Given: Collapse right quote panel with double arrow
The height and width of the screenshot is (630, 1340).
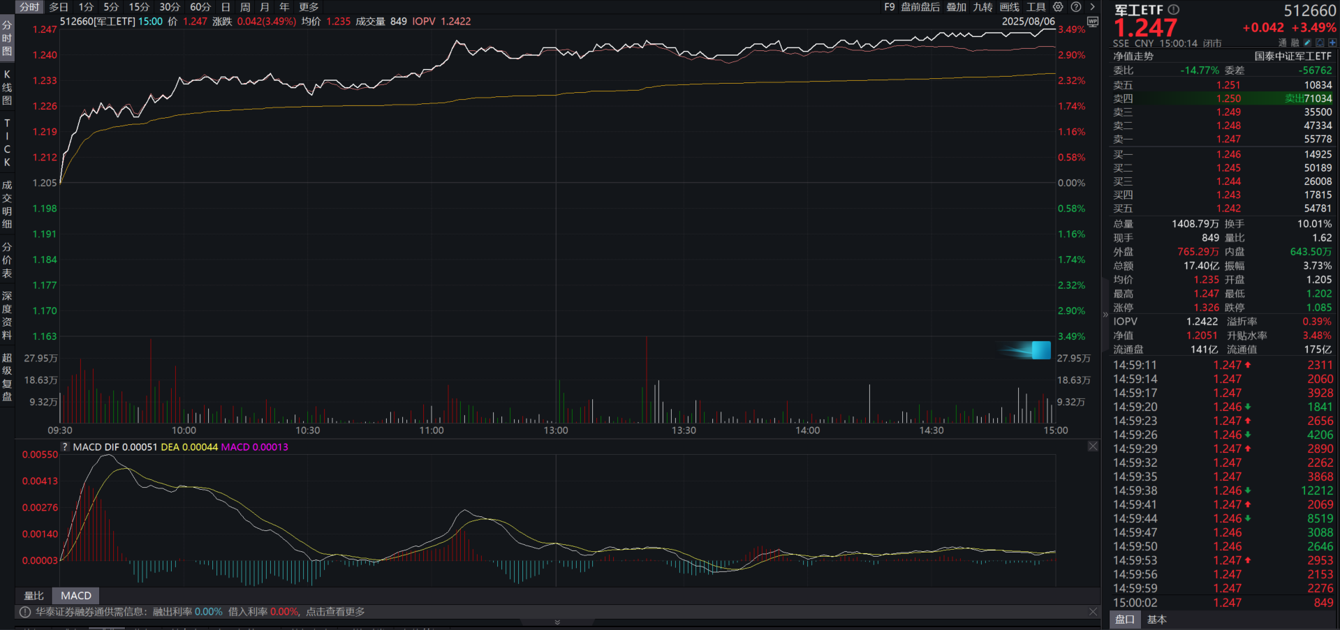Looking at the screenshot, I should pos(1105,315).
